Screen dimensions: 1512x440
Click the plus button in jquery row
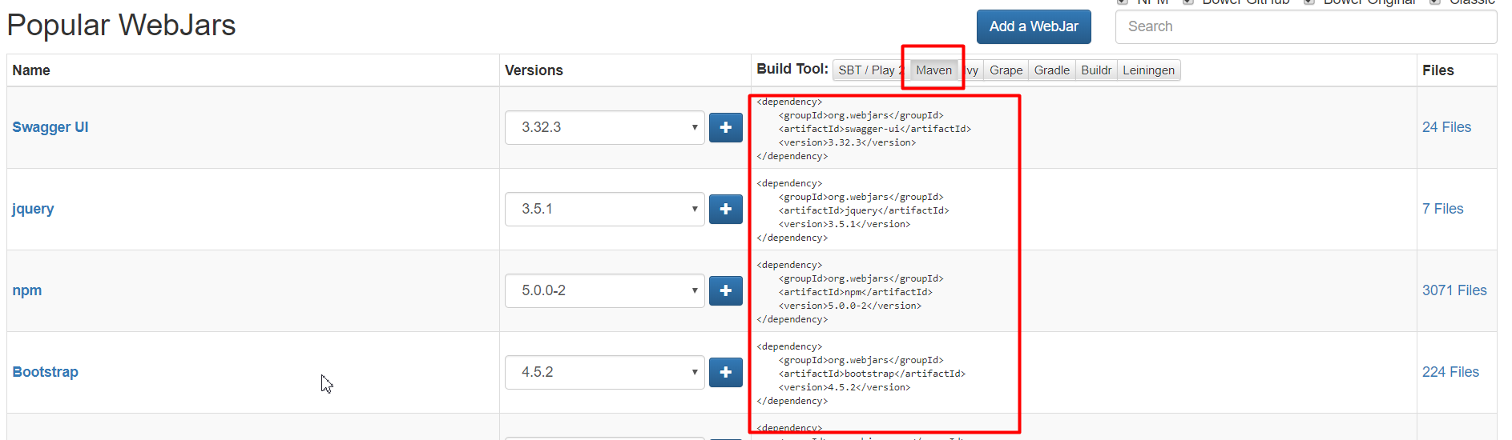725,210
